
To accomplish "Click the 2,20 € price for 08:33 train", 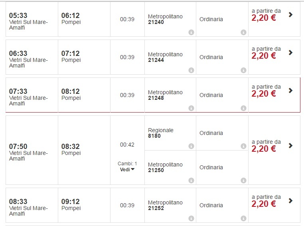I will pos(264,204).
